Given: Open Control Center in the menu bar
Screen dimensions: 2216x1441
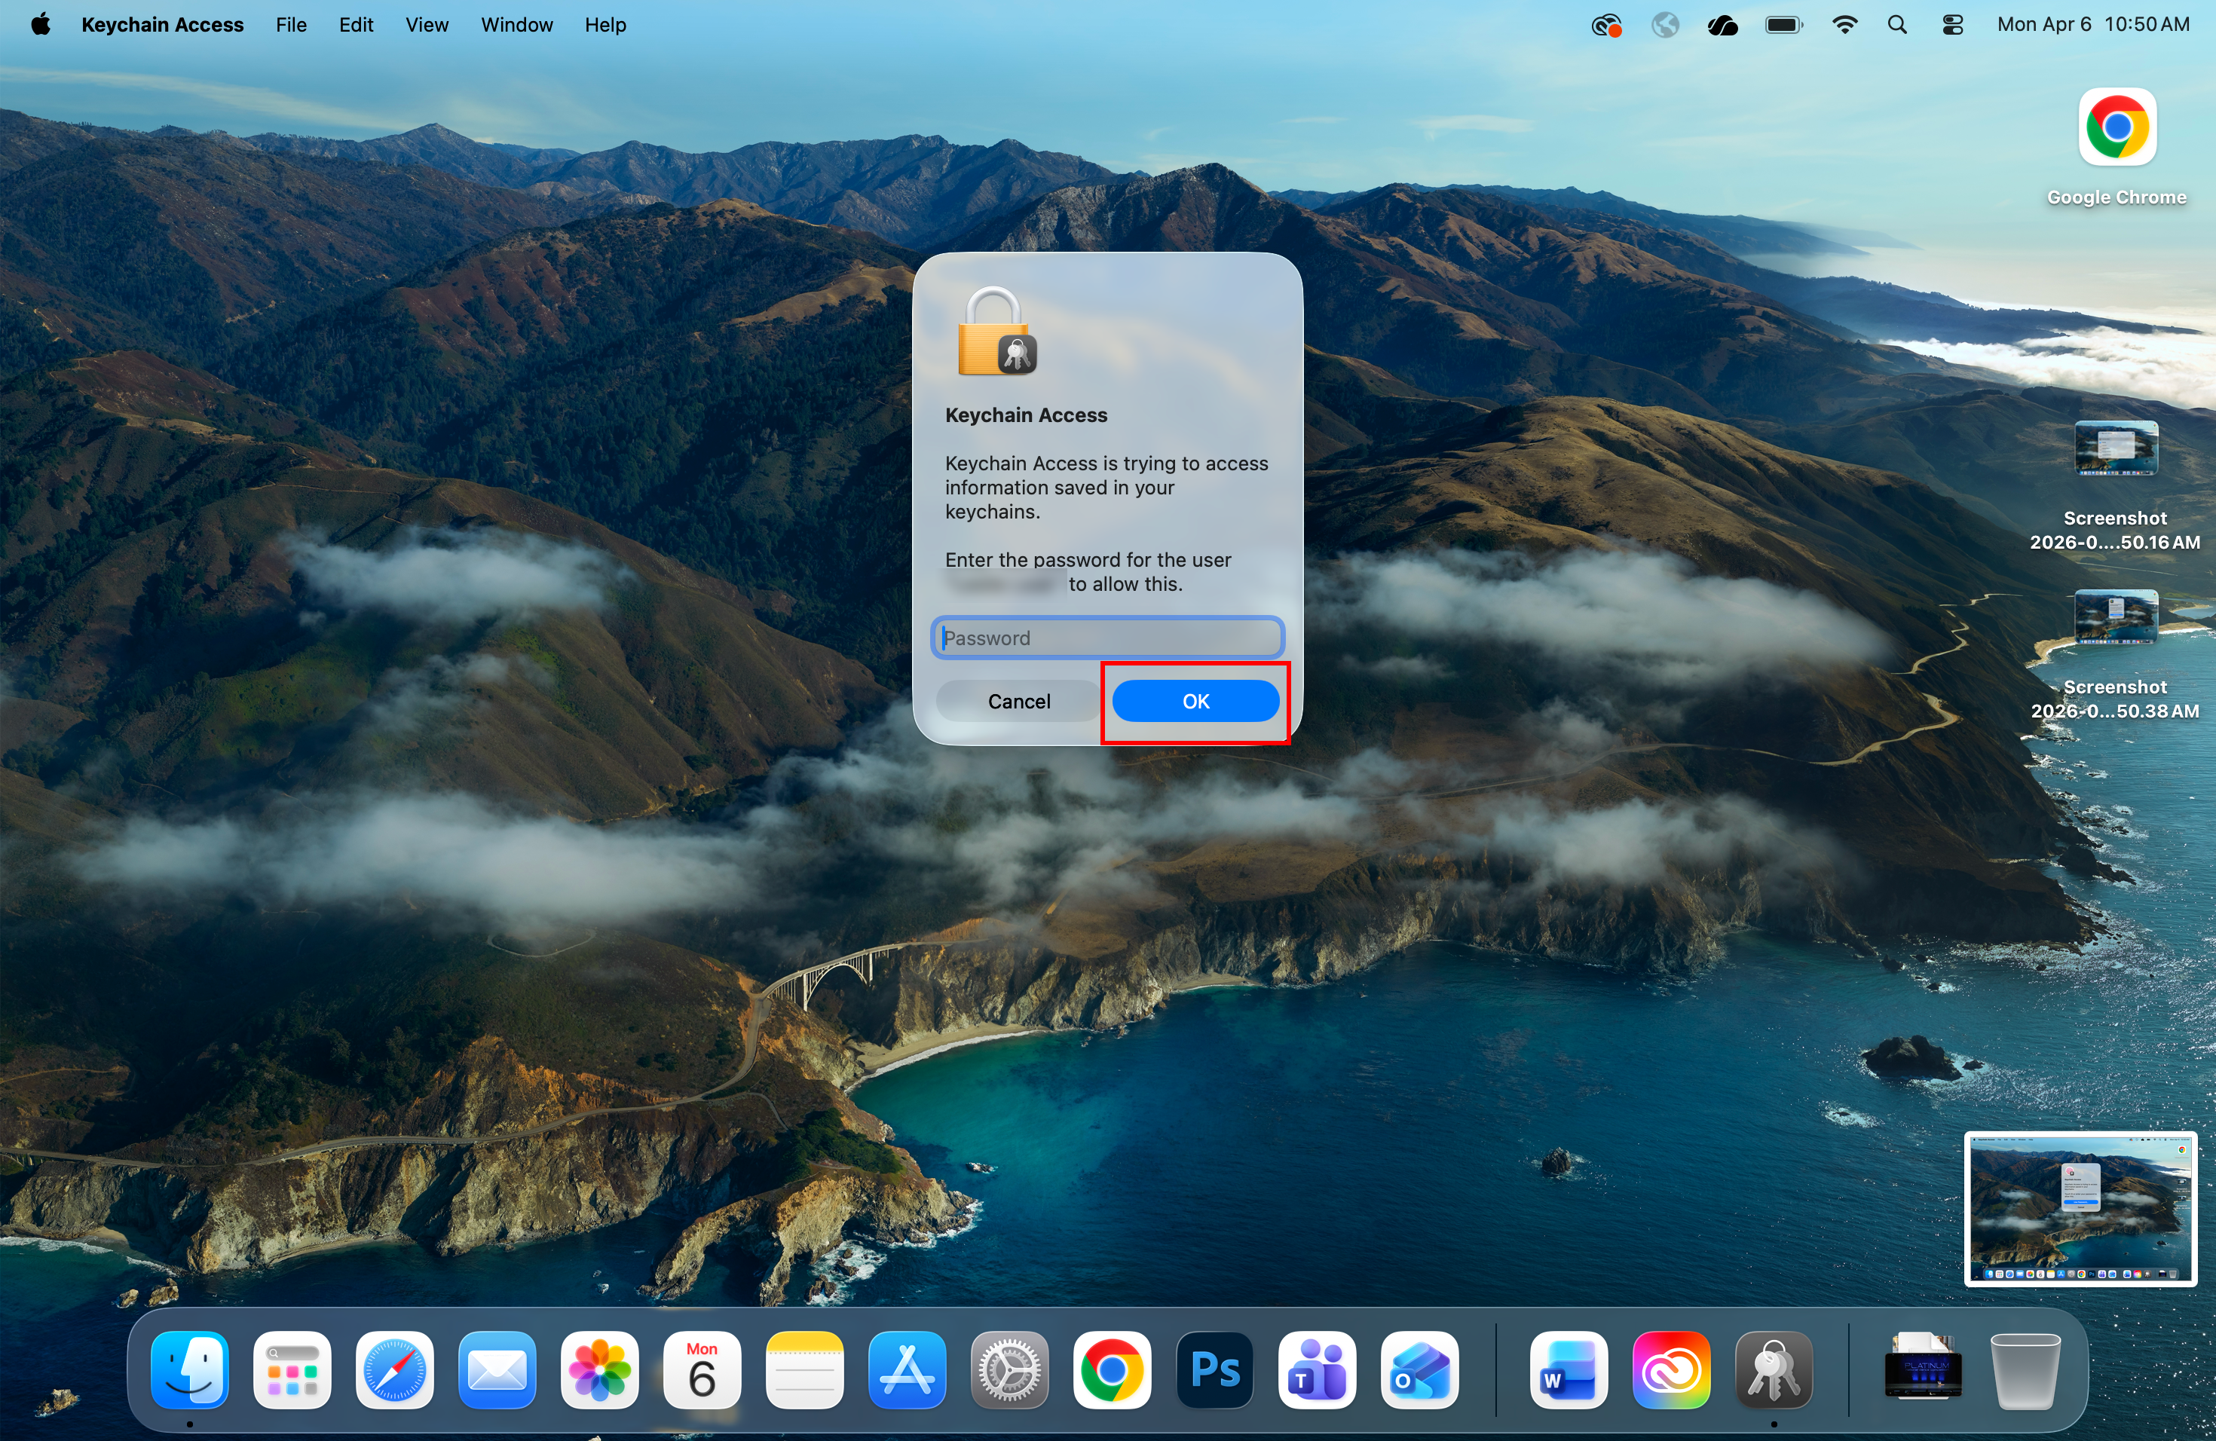Looking at the screenshot, I should 1951,24.
